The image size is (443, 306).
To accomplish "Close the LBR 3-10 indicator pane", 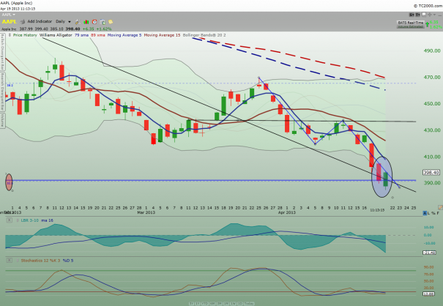I will coord(10,220).
